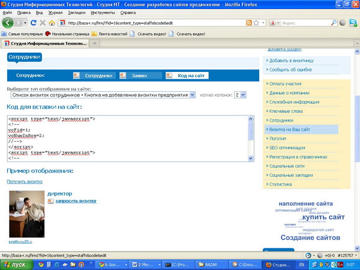Click the Yandex search input field
Screen dimensions: 360x270
[x=305, y=23]
